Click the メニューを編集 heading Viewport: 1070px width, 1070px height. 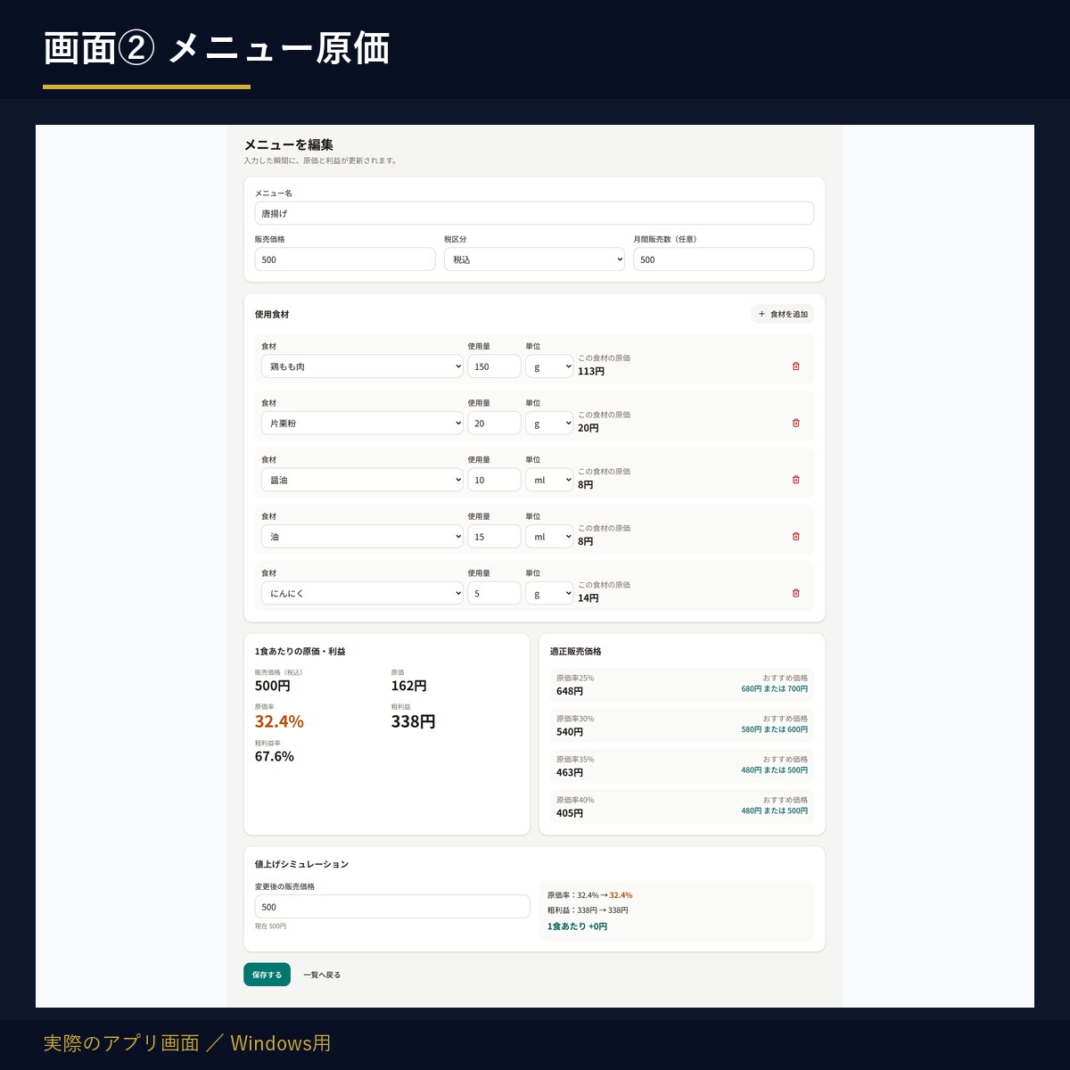(x=289, y=144)
